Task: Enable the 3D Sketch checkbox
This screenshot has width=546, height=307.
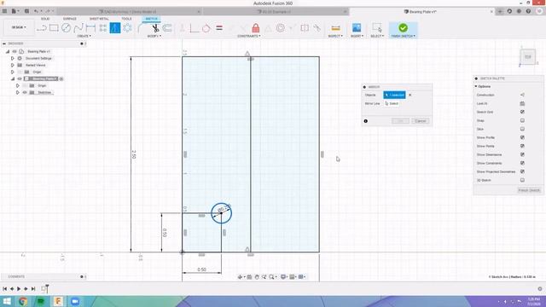Action: tap(522, 180)
